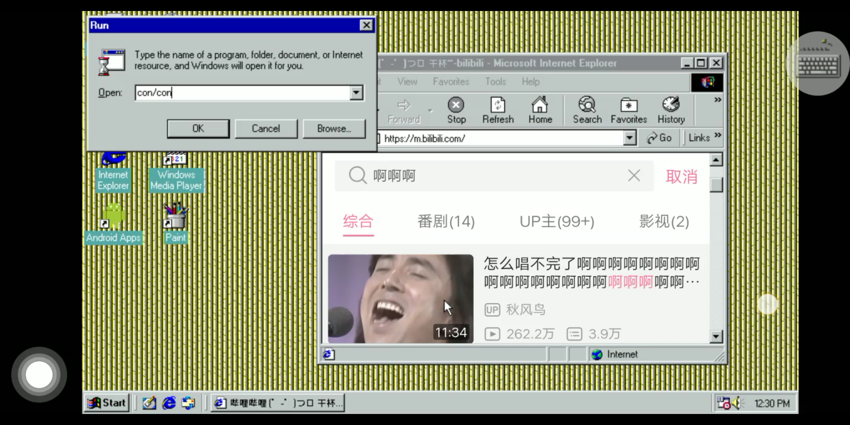Open the address bar dropdown arrow
The image size is (850, 425).
click(x=630, y=138)
